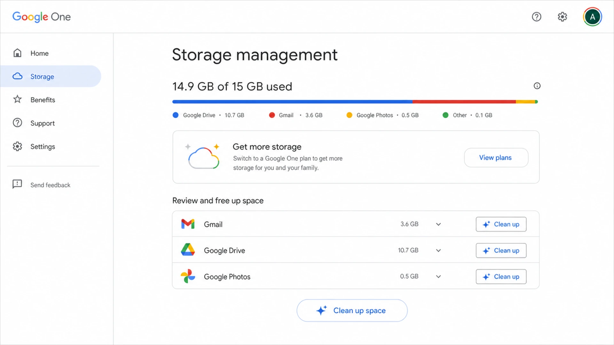Click View plans button

tap(496, 157)
